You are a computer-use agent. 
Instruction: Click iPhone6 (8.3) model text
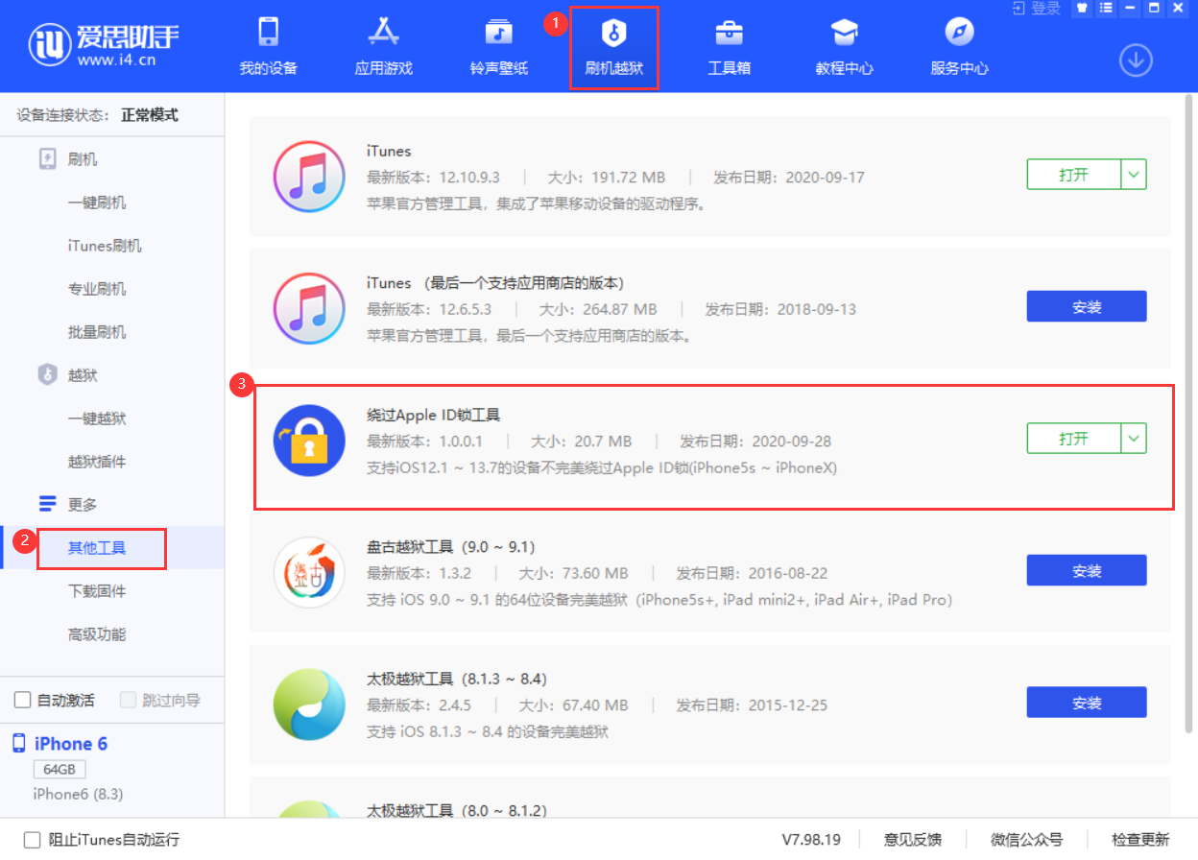tap(78, 795)
